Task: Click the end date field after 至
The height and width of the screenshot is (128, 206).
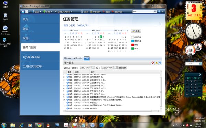Action: tap(107, 68)
